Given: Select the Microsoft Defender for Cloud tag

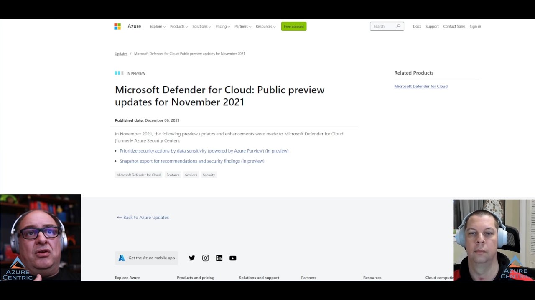Looking at the screenshot, I should pyautogui.click(x=139, y=175).
